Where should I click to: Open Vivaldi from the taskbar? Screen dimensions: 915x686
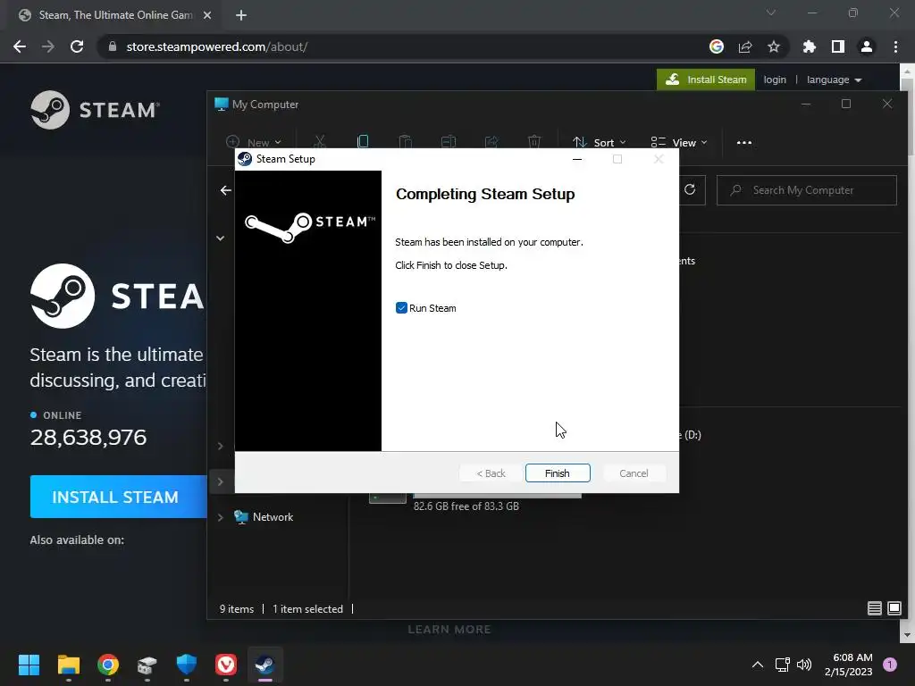coord(226,665)
